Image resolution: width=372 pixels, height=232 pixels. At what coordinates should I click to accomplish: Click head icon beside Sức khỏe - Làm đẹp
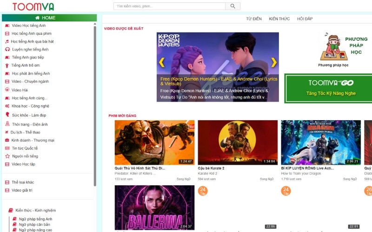click(x=7, y=115)
